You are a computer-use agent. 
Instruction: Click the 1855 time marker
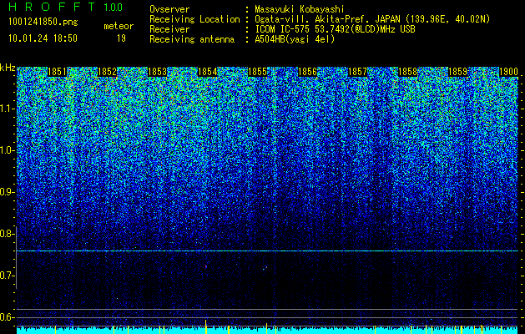(257, 72)
